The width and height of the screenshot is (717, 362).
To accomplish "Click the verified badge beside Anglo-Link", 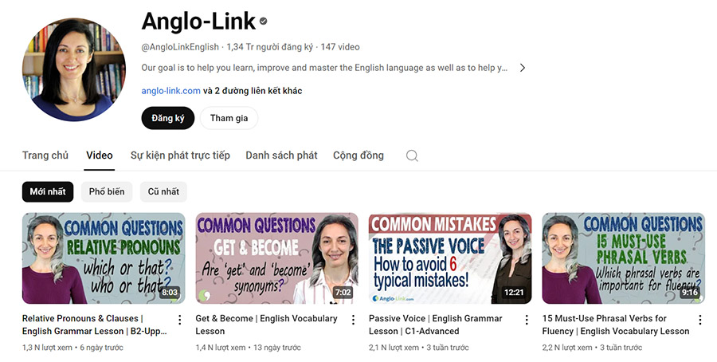I will [264, 21].
